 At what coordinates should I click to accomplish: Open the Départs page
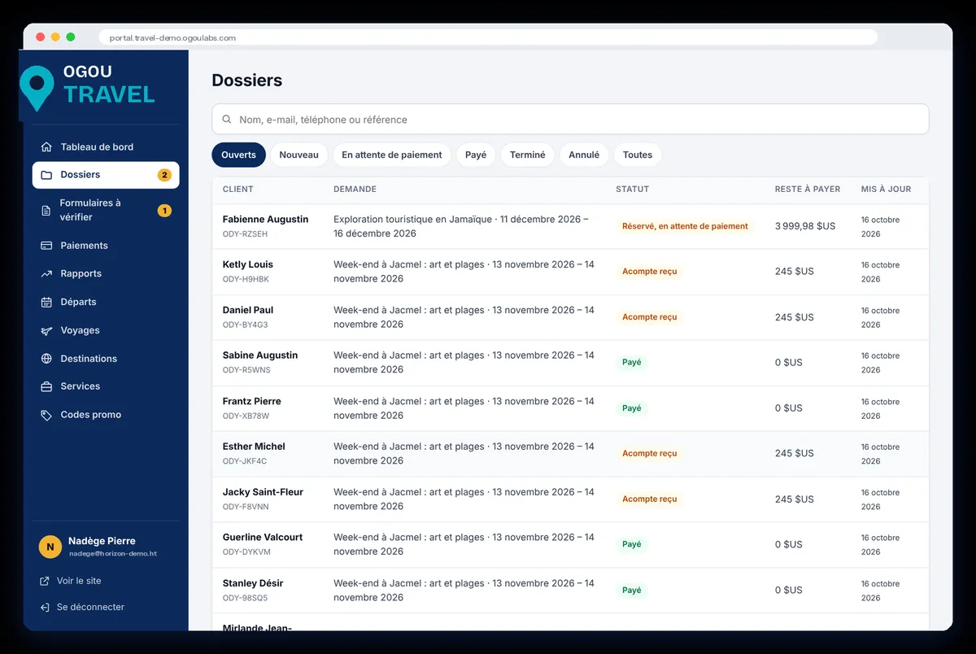(106, 302)
